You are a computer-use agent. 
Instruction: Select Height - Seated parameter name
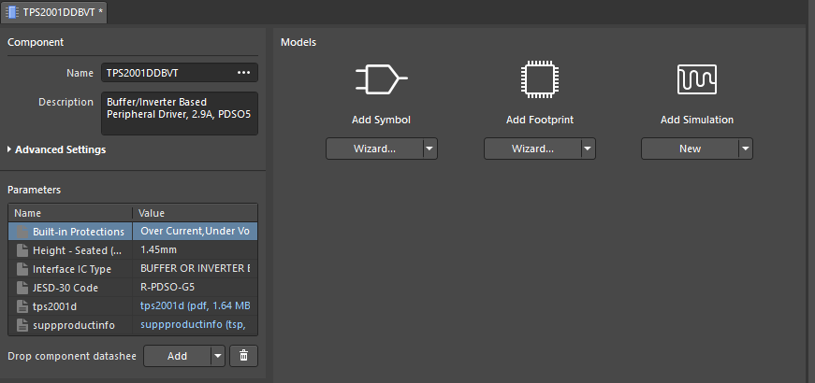77,250
